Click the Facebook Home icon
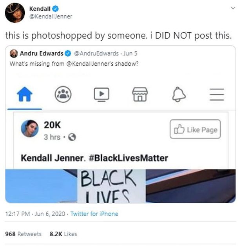The height and width of the screenshot is (246, 241). (24, 94)
